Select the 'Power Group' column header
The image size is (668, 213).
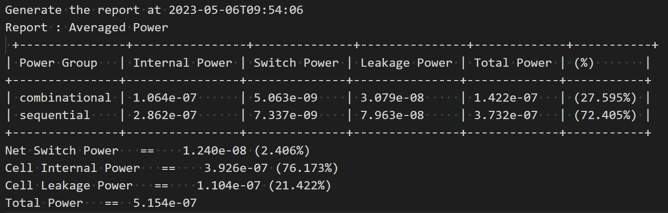point(58,63)
